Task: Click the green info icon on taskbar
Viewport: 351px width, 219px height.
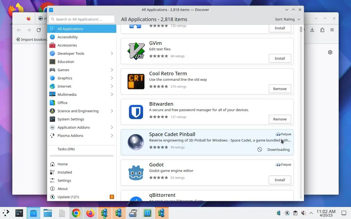Action: tap(147, 213)
